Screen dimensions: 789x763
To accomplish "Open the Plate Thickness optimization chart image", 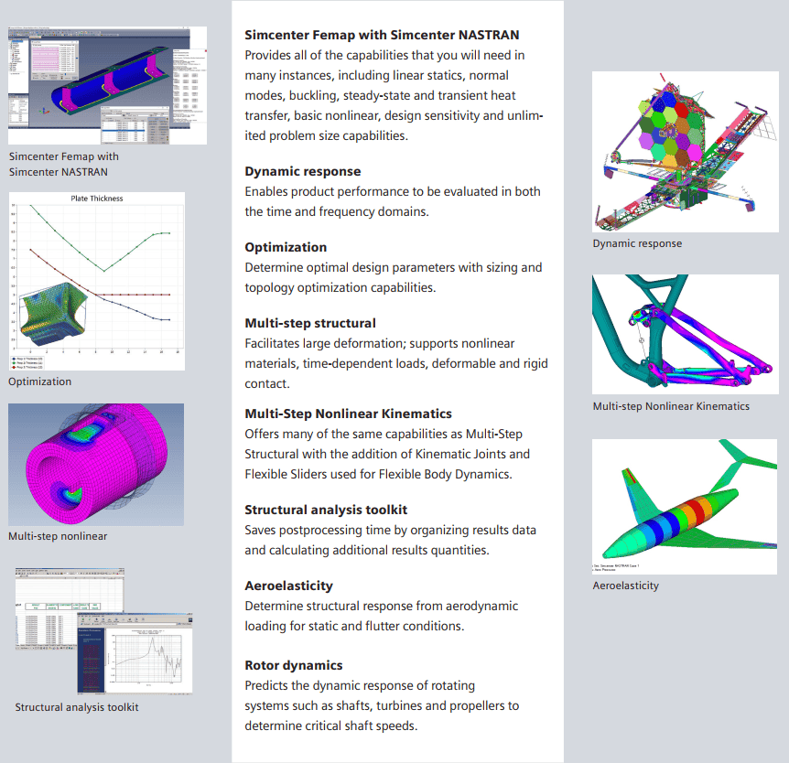I will [96, 279].
